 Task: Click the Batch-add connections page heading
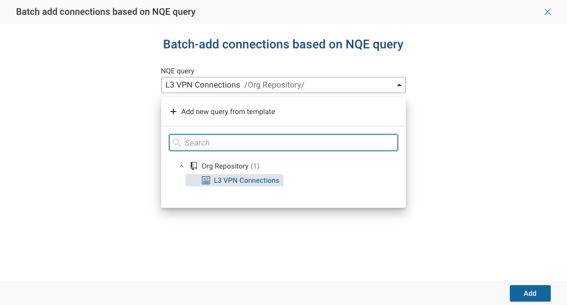click(283, 44)
